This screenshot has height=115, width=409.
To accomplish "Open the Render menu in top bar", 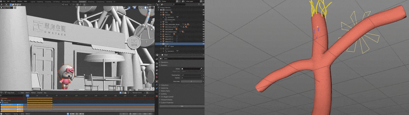I will 13,1.
